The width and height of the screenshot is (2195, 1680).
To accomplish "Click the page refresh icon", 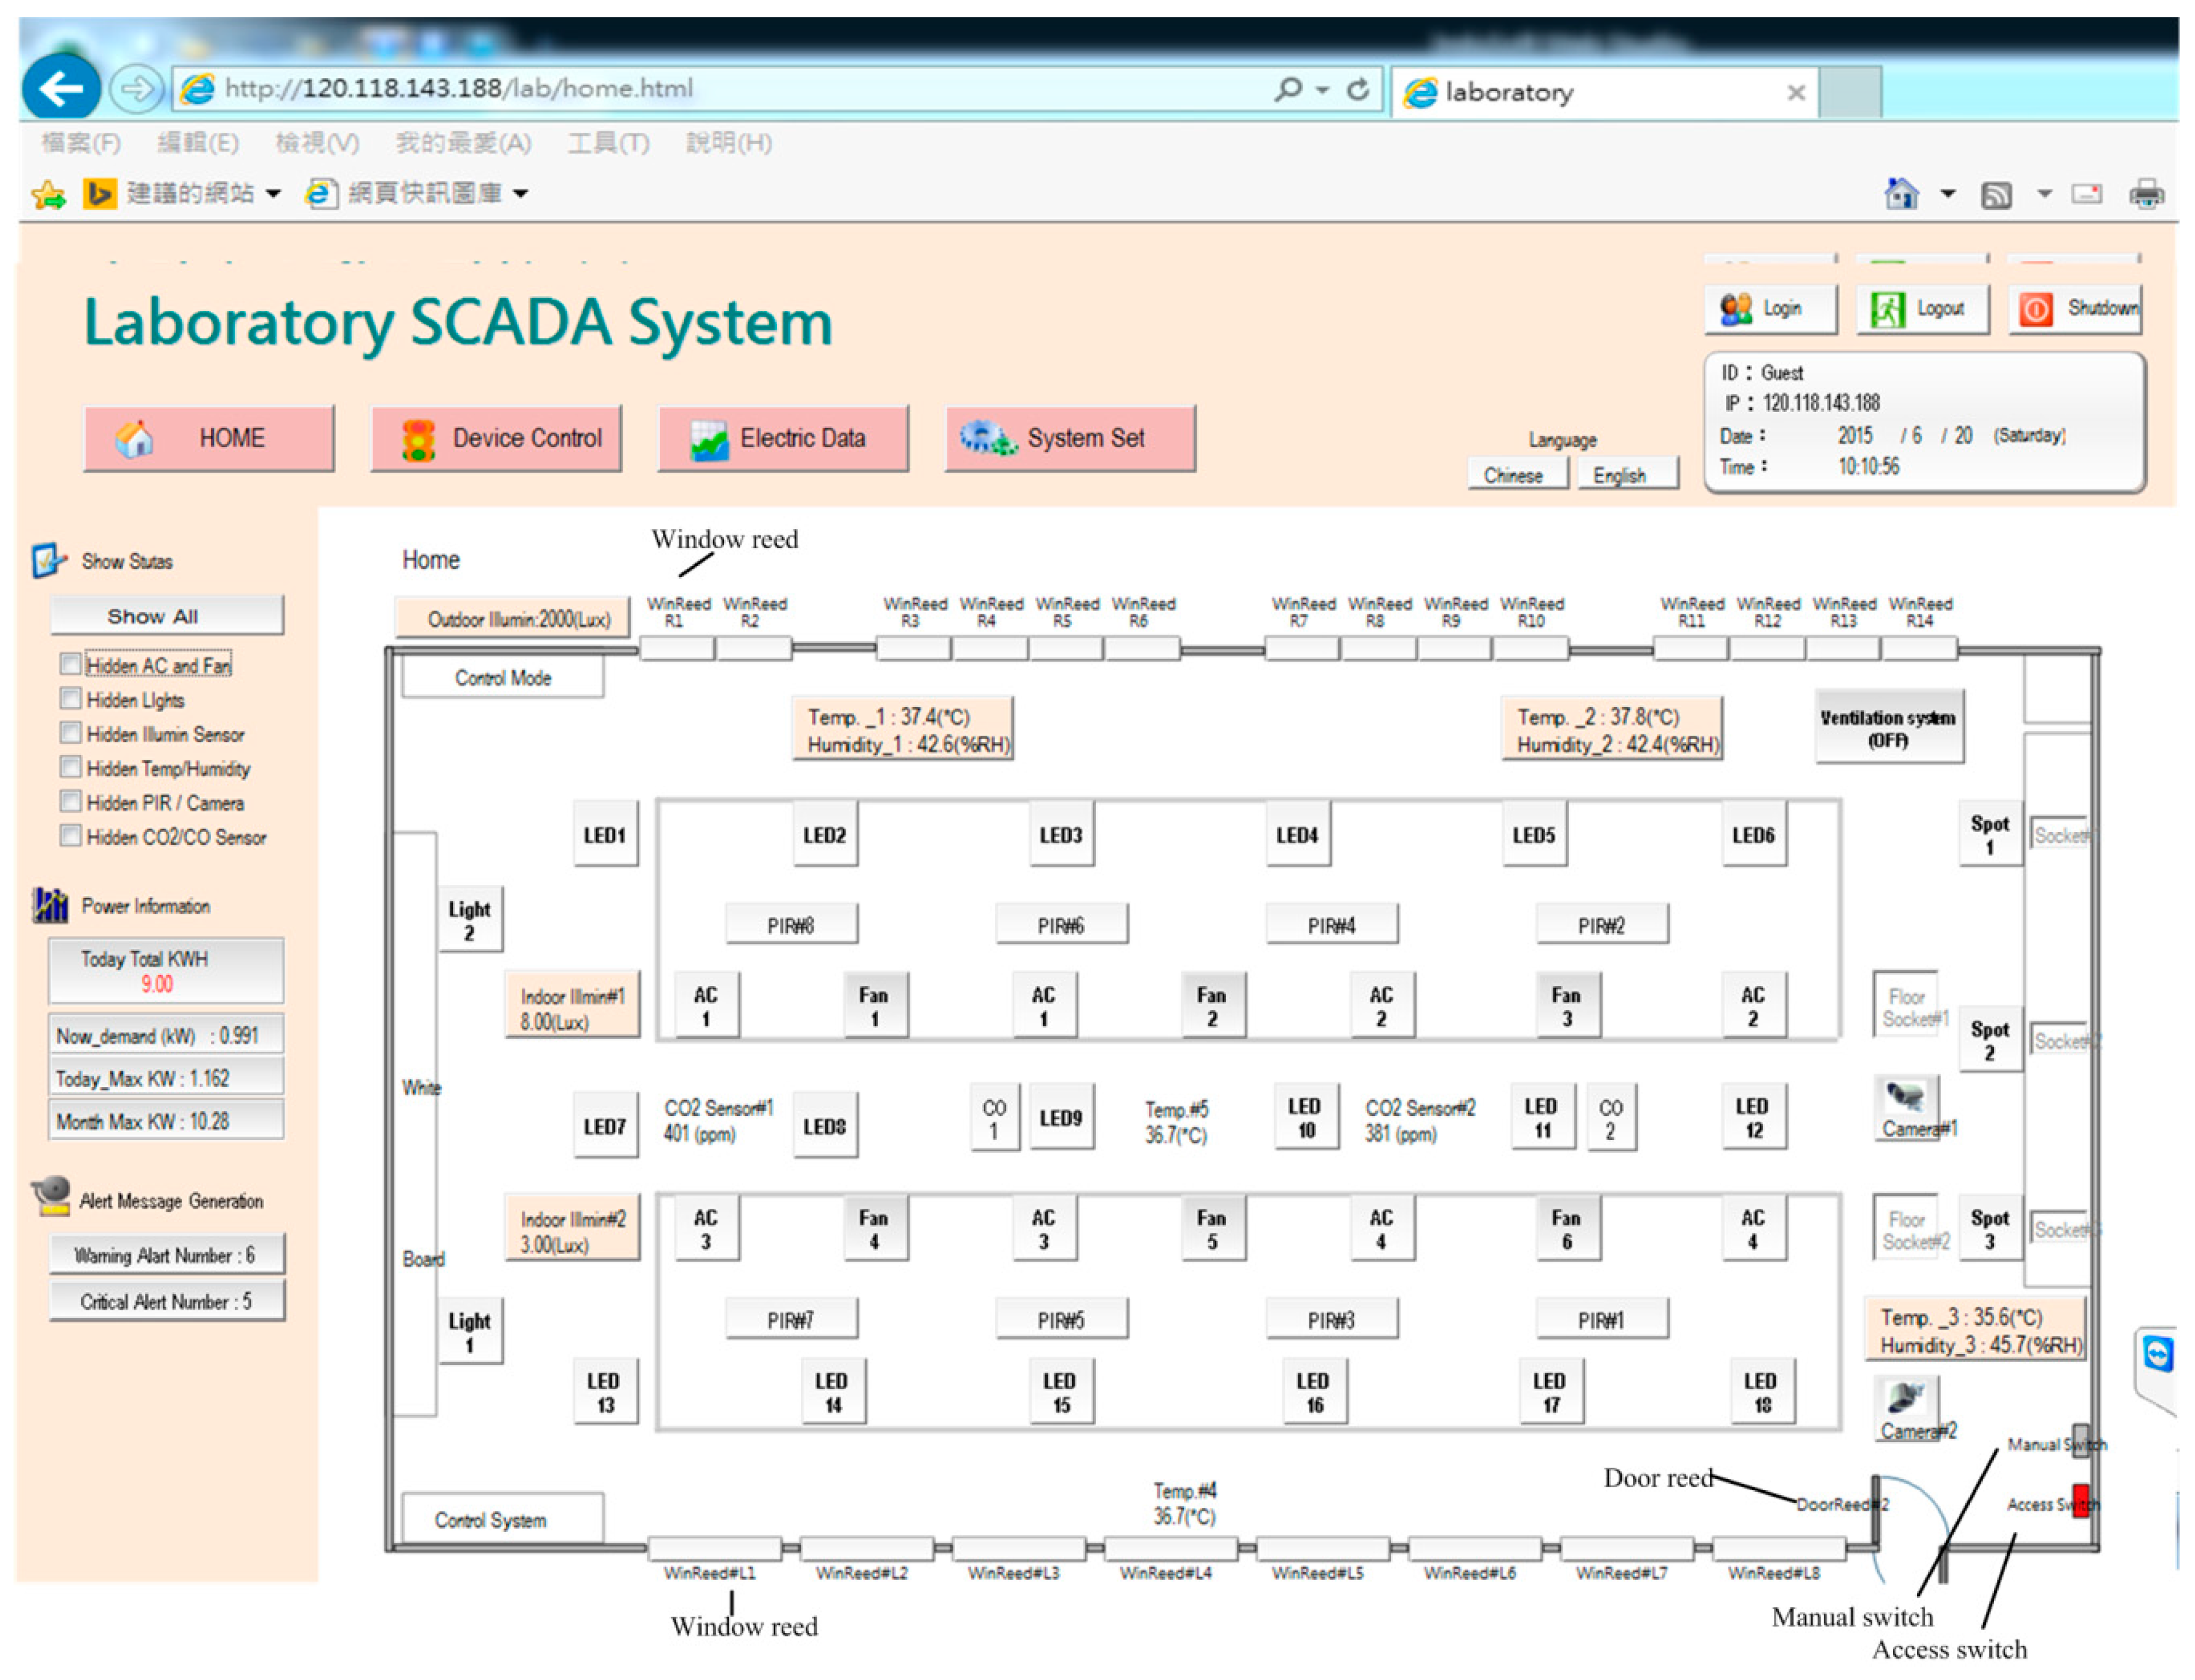I will (x=1357, y=89).
